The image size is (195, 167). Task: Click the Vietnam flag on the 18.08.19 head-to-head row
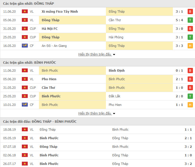(25, 130)
